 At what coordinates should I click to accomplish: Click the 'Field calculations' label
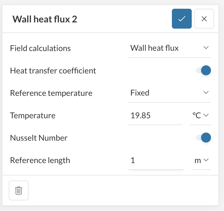[40, 48]
